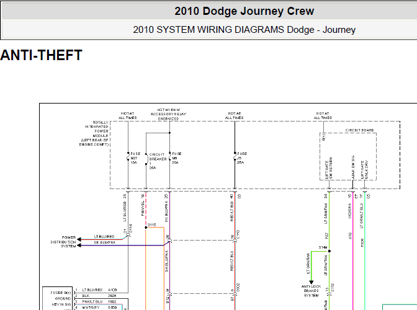Click "PNK/LT BLU" wire label on pin 3

[92, 301]
